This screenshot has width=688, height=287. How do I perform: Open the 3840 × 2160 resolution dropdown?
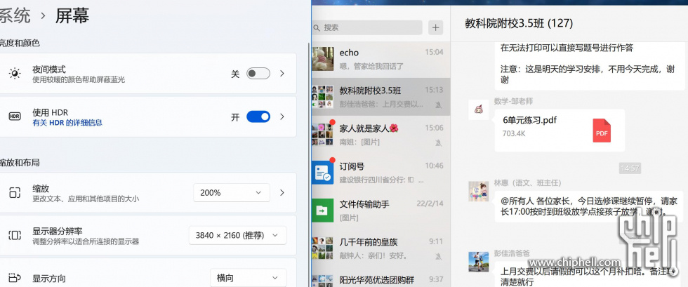coord(238,235)
